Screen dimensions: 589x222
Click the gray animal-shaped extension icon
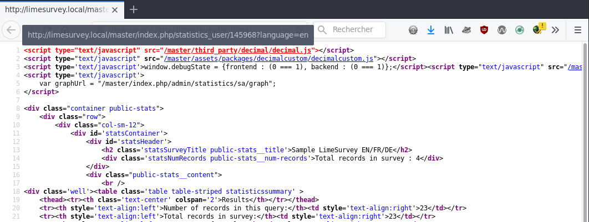click(466, 30)
